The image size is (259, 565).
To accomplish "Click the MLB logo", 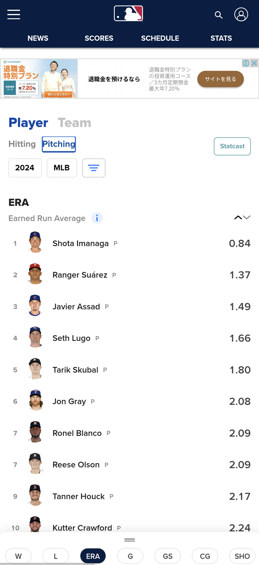I will point(128,13).
